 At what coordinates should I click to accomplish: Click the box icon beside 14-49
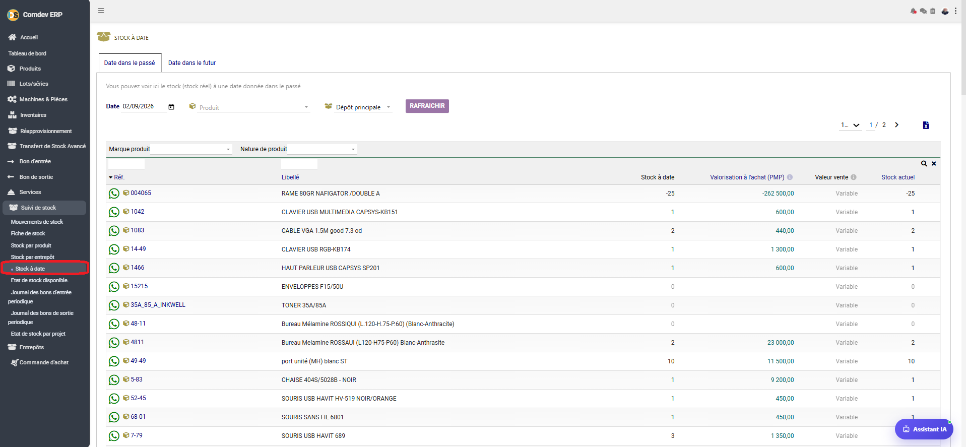(x=126, y=249)
